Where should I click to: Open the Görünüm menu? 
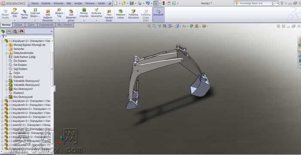[x=58, y=3]
